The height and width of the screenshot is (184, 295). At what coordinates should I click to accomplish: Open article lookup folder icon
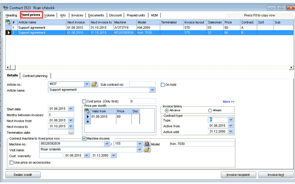tap(94, 84)
